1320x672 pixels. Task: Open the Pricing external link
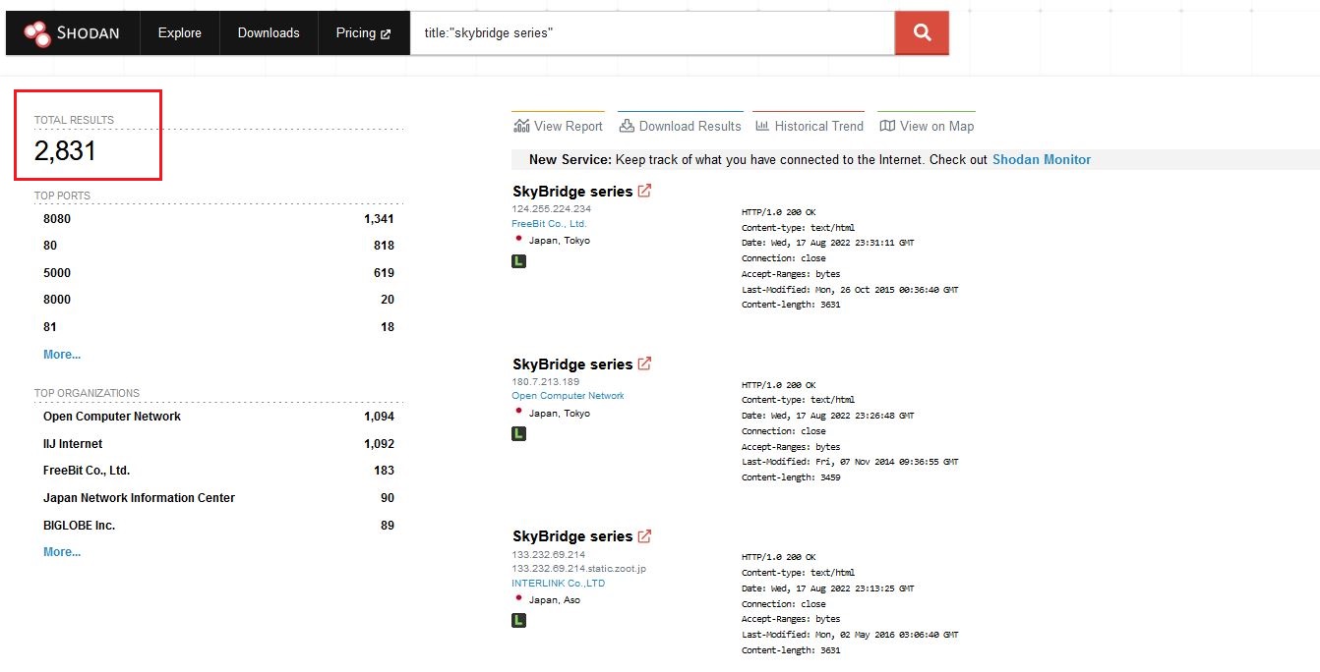tap(363, 33)
